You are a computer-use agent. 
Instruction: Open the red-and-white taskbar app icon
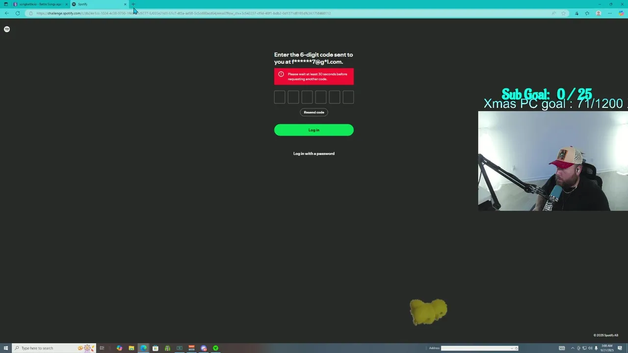point(191,348)
